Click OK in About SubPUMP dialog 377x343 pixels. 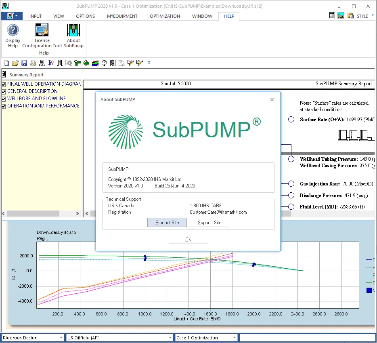[188, 239]
